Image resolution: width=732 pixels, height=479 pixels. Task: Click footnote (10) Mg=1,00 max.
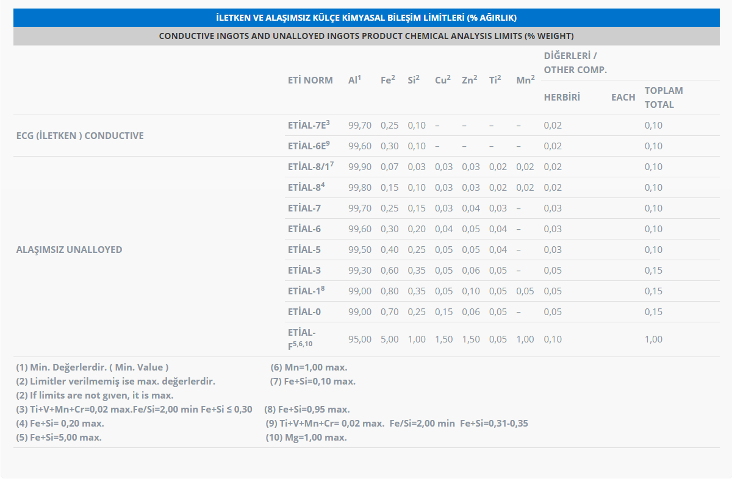click(306, 438)
